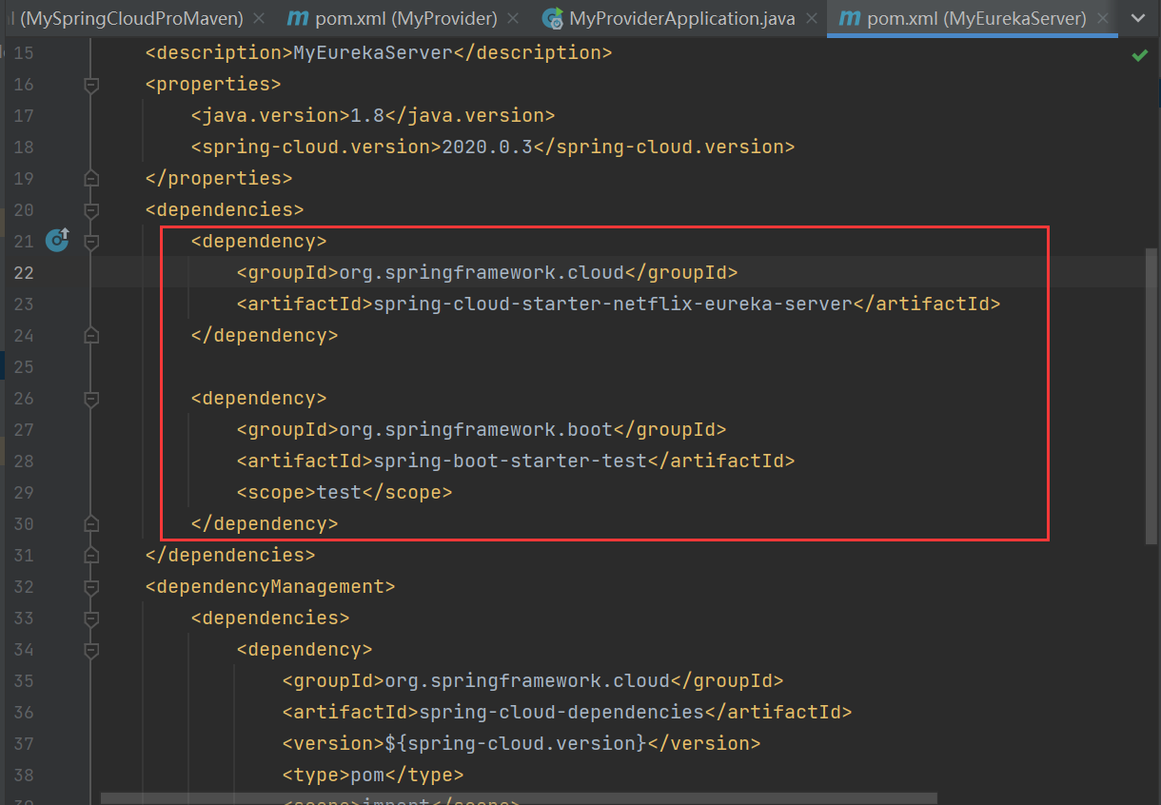This screenshot has width=1161, height=805.
Task: Collapse properties block at line 16
Action: (x=91, y=85)
